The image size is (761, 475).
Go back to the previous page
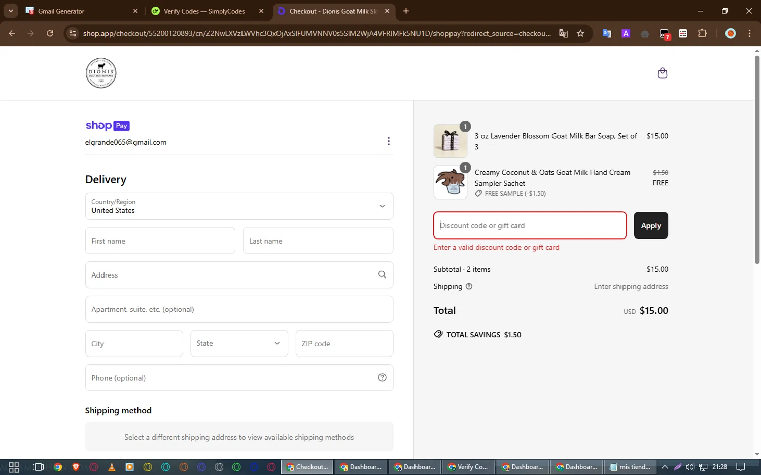12,33
